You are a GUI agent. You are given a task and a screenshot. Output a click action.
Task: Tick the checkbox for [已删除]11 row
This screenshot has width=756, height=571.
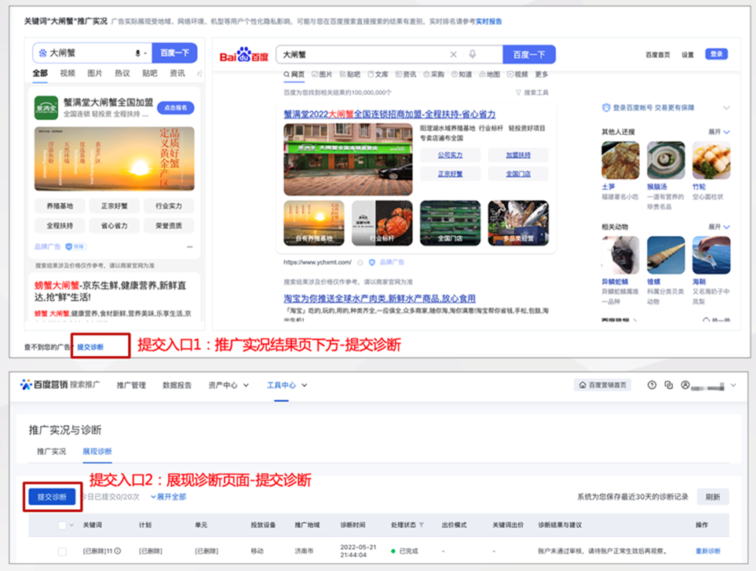[62, 551]
